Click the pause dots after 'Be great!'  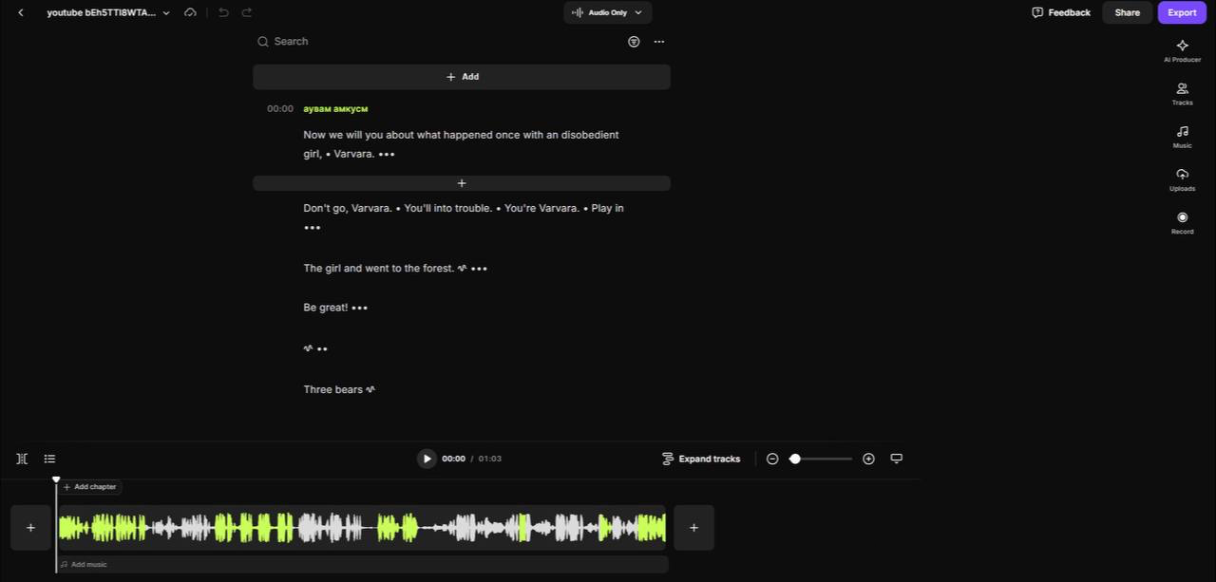(359, 308)
